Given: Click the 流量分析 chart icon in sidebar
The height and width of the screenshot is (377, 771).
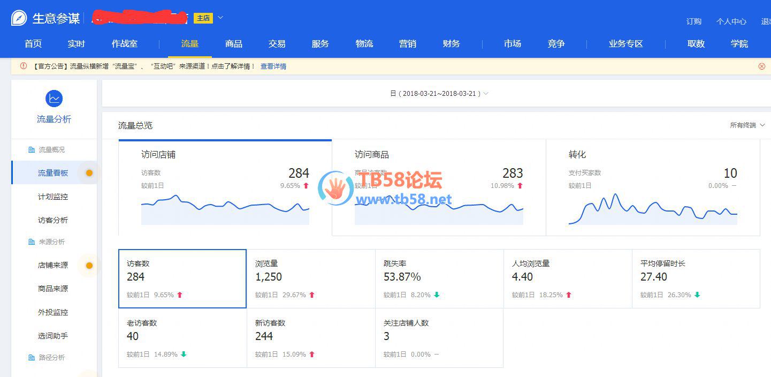Looking at the screenshot, I should (x=54, y=99).
